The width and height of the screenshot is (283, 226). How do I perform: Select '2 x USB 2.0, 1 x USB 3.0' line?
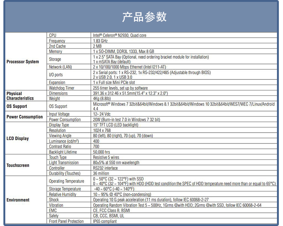(x=112, y=77)
